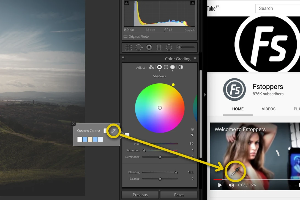Click the Reset button
The image size is (300, 200).
click(x=179, y=195)
